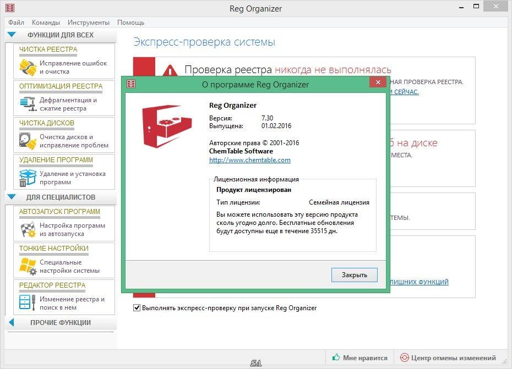The image size is (512, 369).
Task: Click the fine tweaks Windows flag icon
Action: [28, 266]
